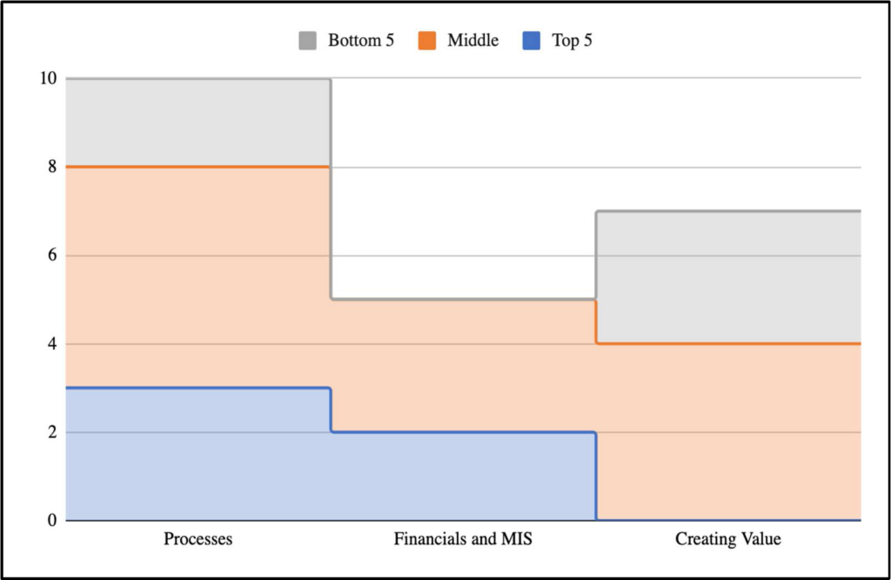Viewport: 891px width, 580px height.
Task: Click the blue Top 5 legend swatch
Action: (x=532, y=41)
